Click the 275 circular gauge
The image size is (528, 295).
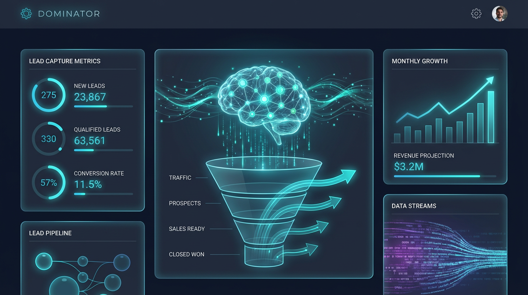pyautogui.click(x=49, y=95)
